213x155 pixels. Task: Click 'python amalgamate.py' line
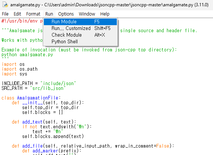point(27,55)
